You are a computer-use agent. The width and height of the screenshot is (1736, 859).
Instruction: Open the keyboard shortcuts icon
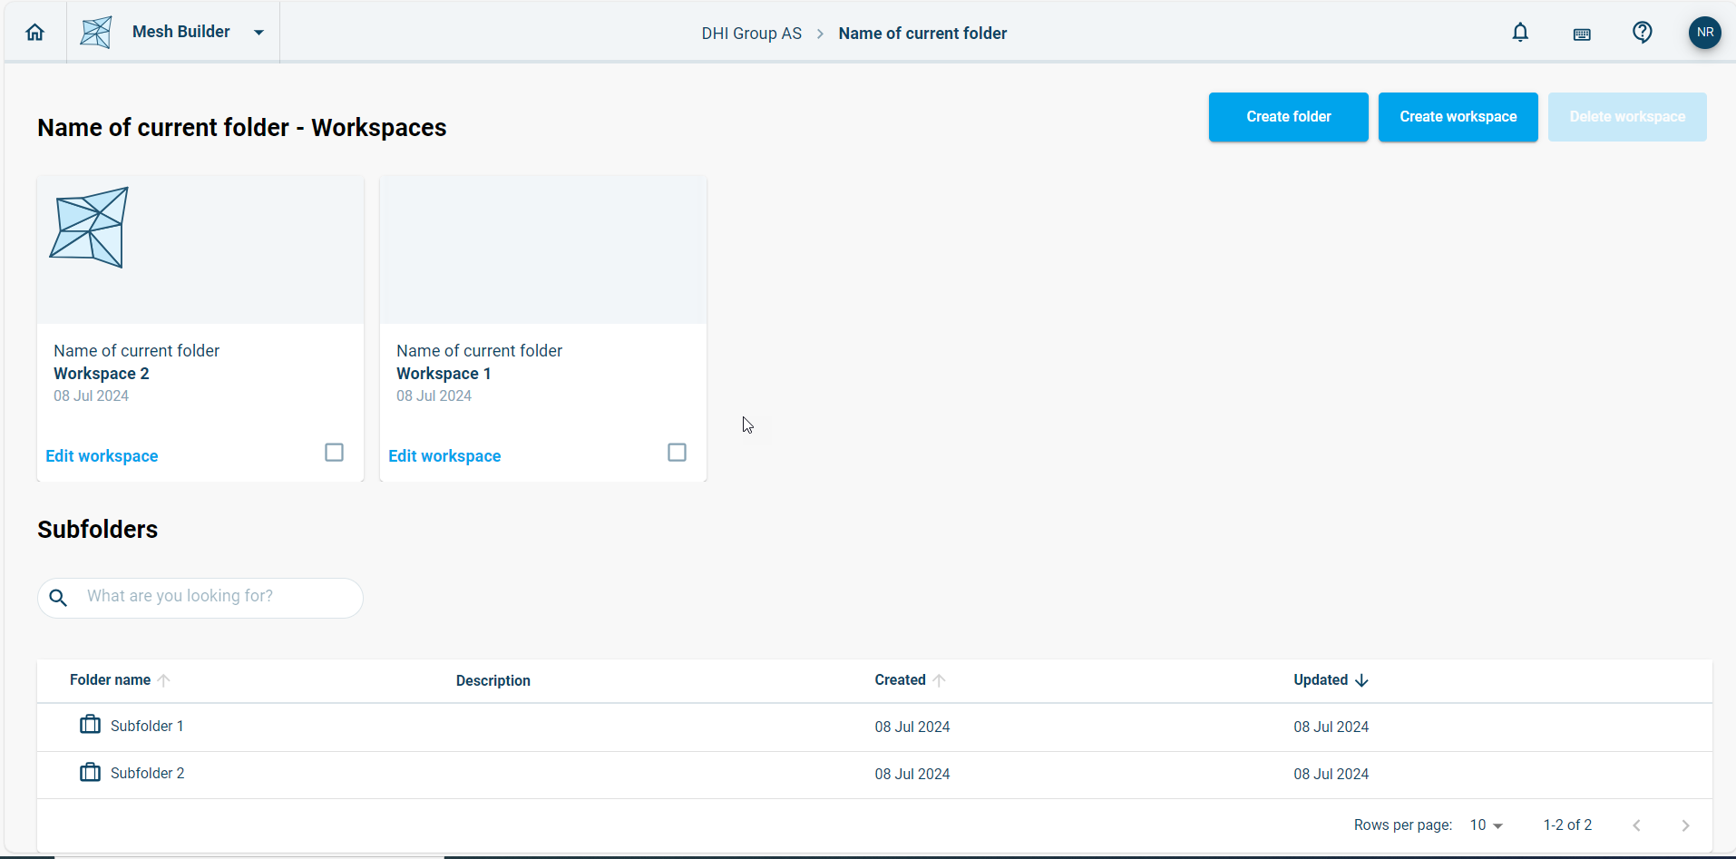click(x=1582, y=34)
